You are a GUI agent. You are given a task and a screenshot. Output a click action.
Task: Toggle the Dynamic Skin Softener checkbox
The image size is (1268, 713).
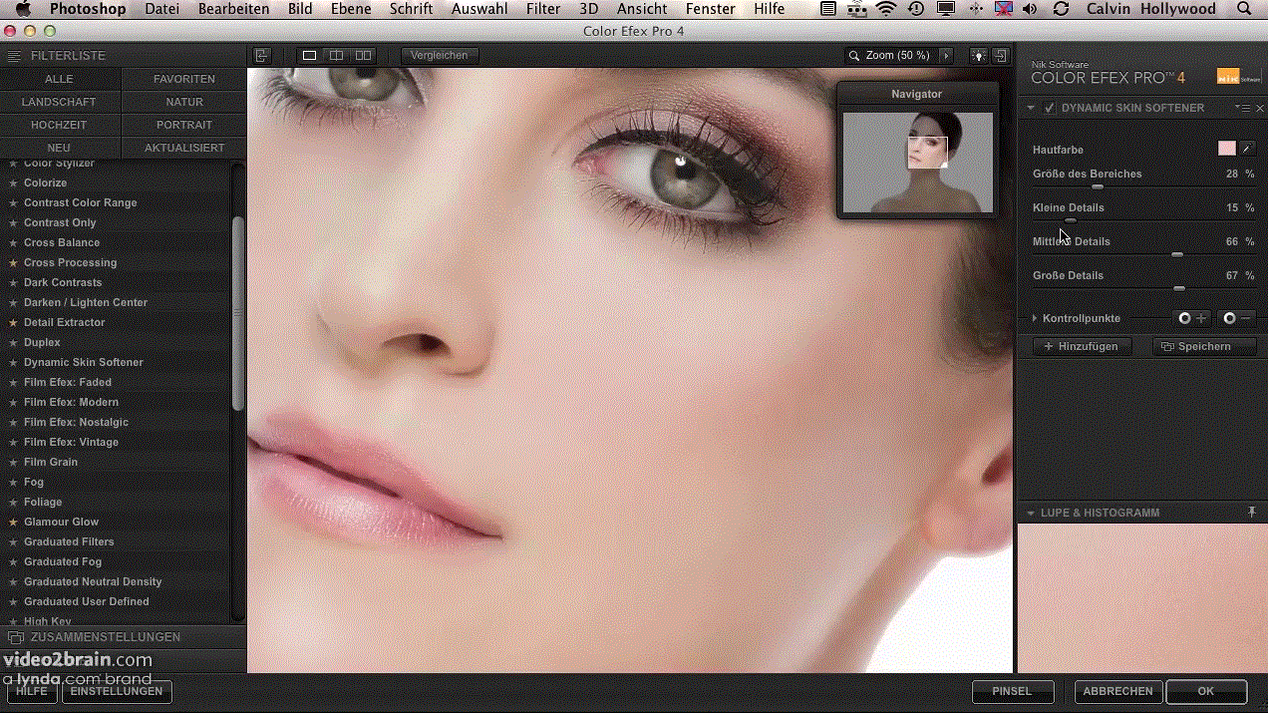(1049, 108)
